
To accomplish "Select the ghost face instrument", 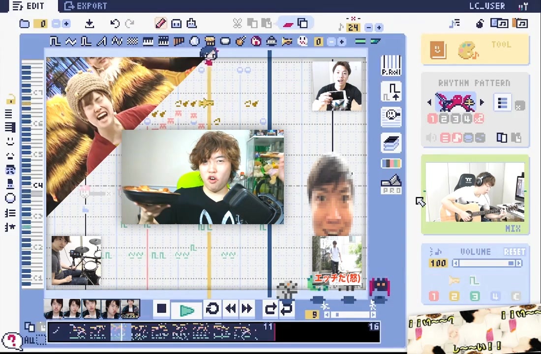I will click(302, 41).
